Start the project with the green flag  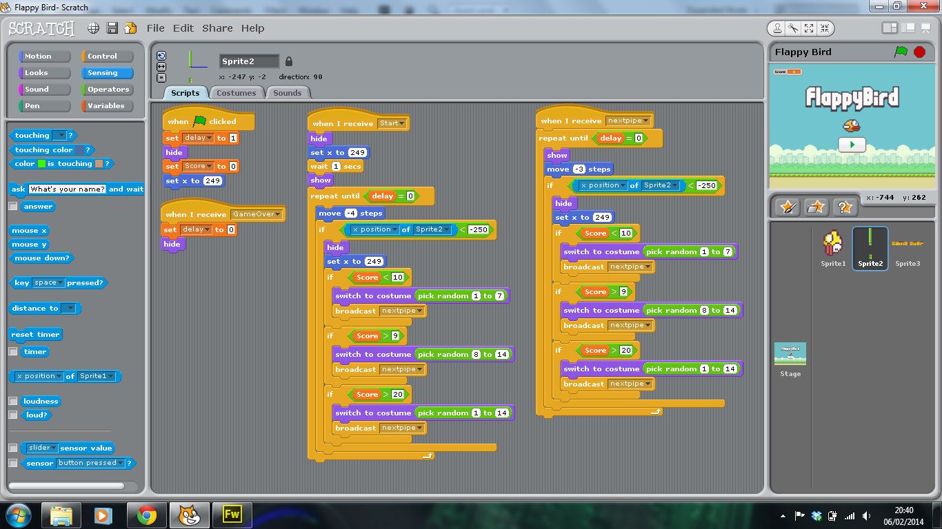tap(901, 52)
